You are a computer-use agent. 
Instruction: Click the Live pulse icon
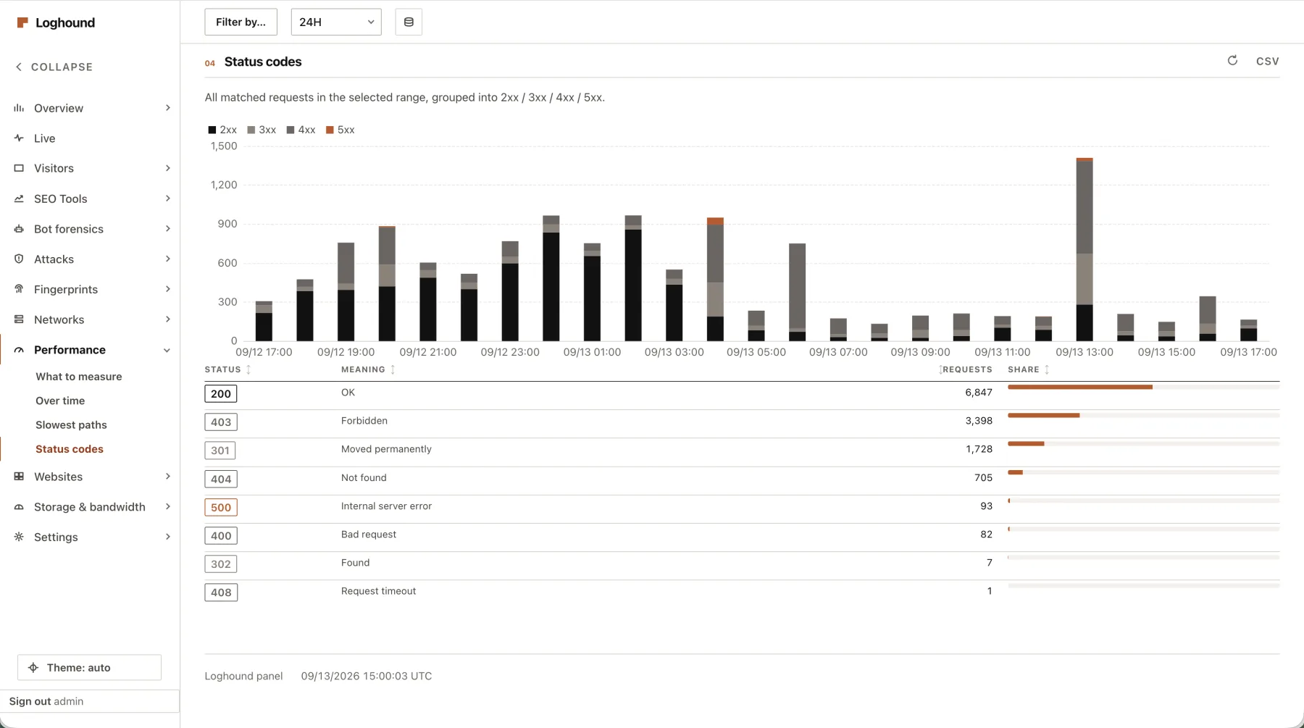point(19,138)
